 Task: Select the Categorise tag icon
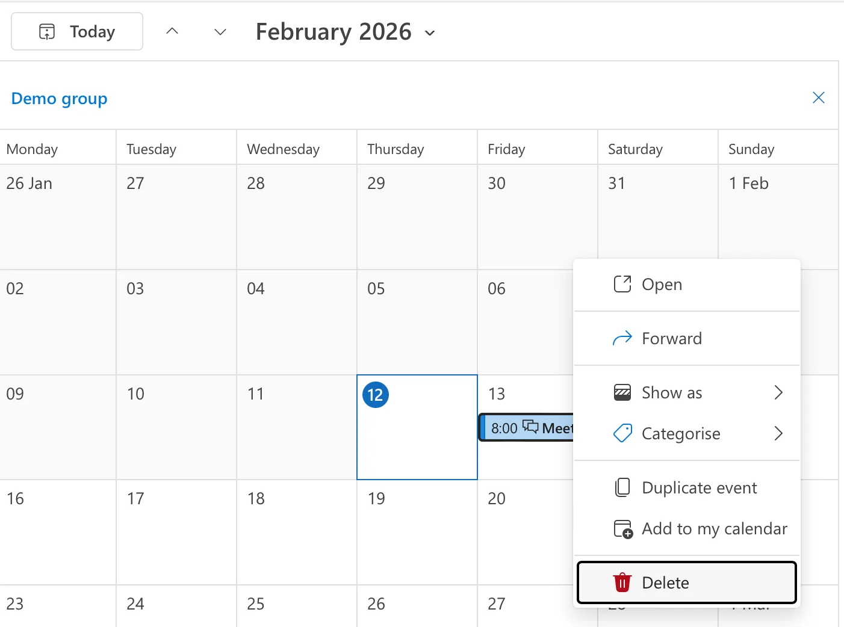622,433
